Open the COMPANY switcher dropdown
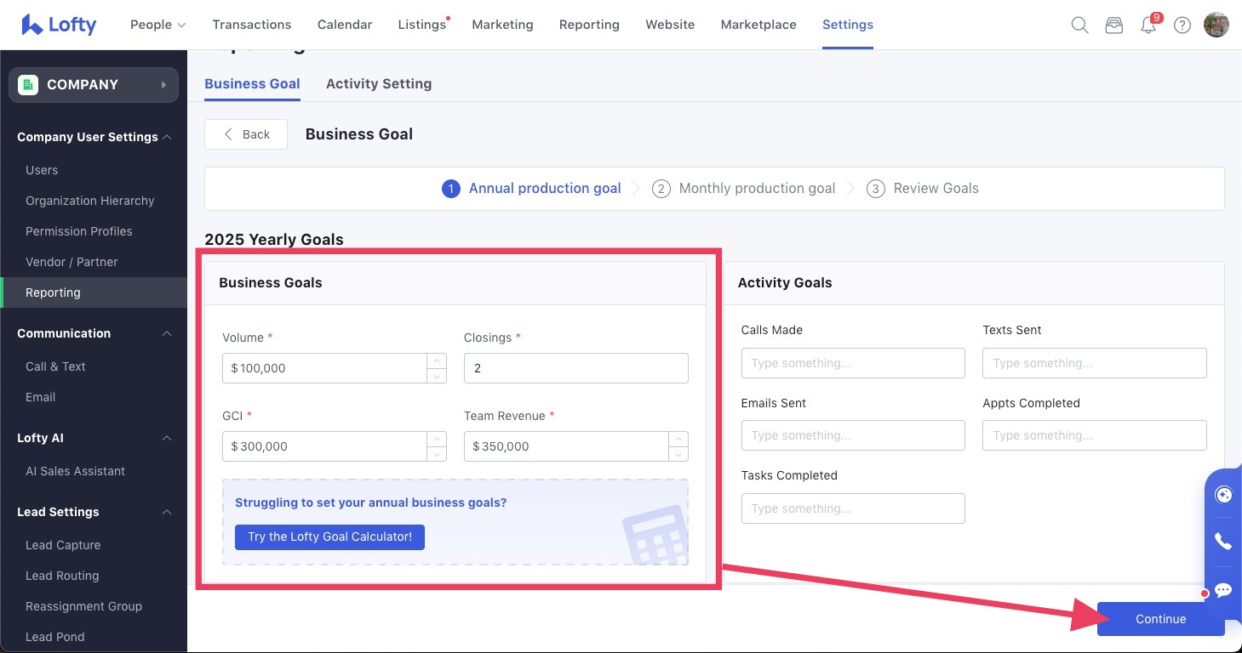This screenshot has height=653, width=1242. click(94, 85)
